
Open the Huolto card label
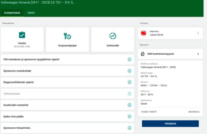click(22, 43)
